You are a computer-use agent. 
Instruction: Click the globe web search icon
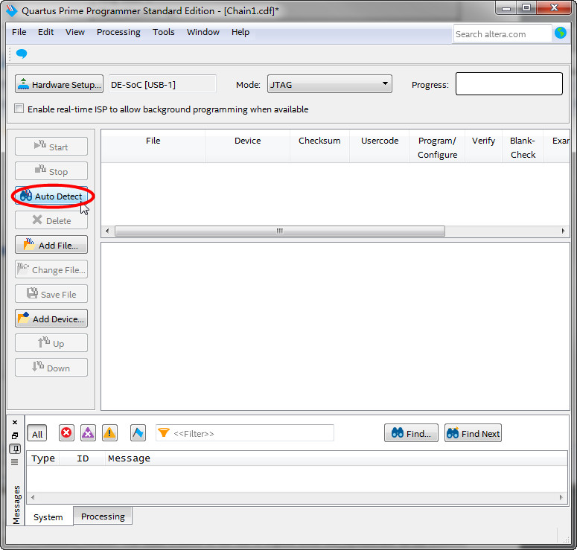pos(561,33)
